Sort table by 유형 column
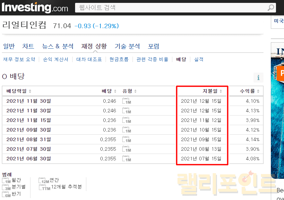The height and width of the screenshot is (200, 284). tap(130, 91)
